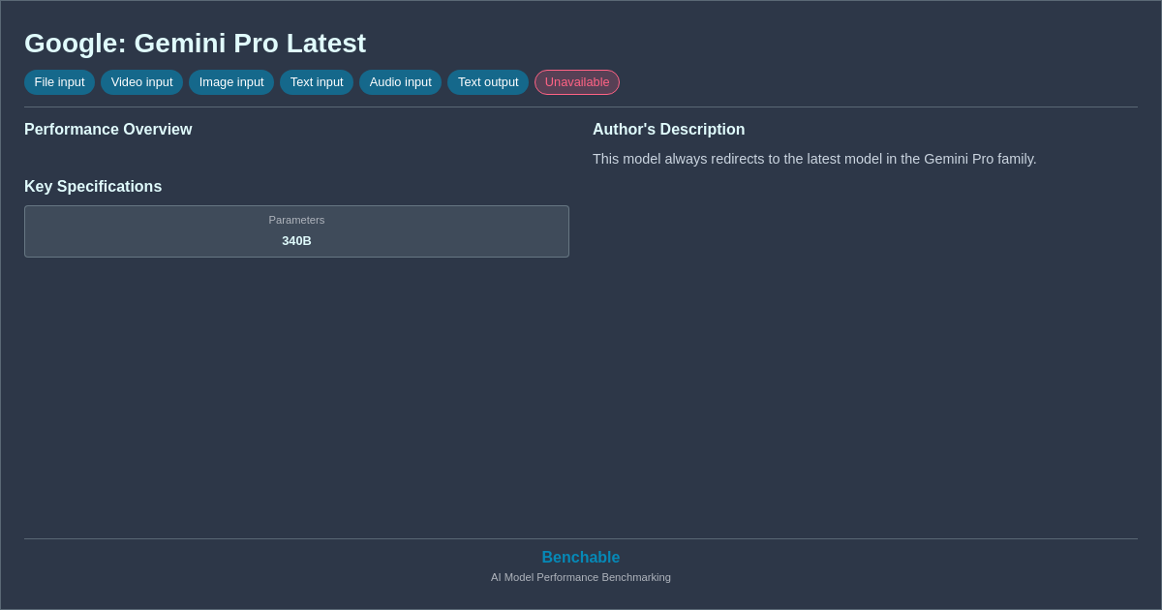This screenshot has width=1162, height=610.
Task: Click the Parameters label
Action: tap(296, 220)
